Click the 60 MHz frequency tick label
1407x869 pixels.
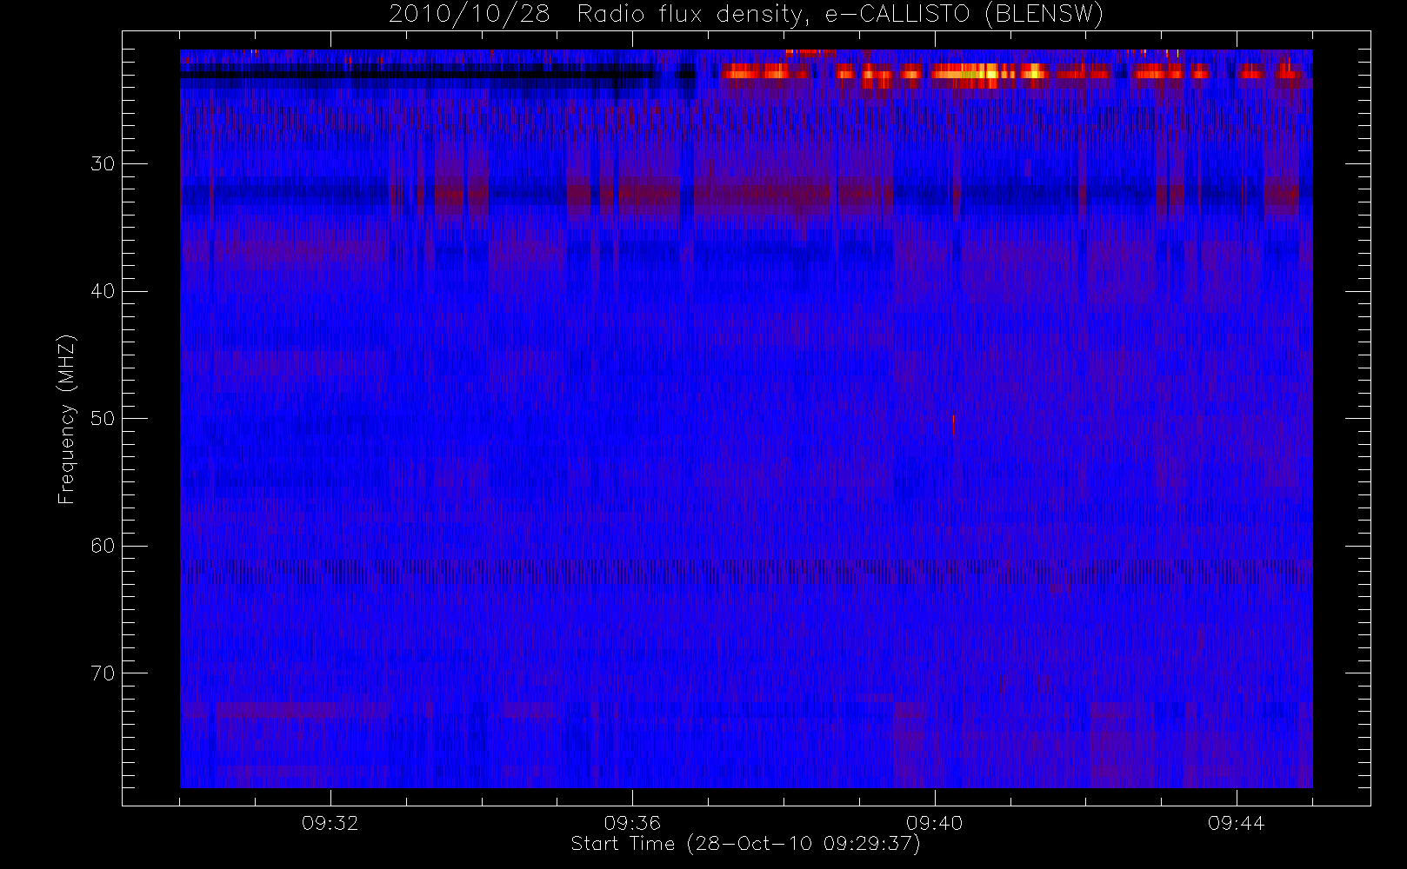pos(103,546)
